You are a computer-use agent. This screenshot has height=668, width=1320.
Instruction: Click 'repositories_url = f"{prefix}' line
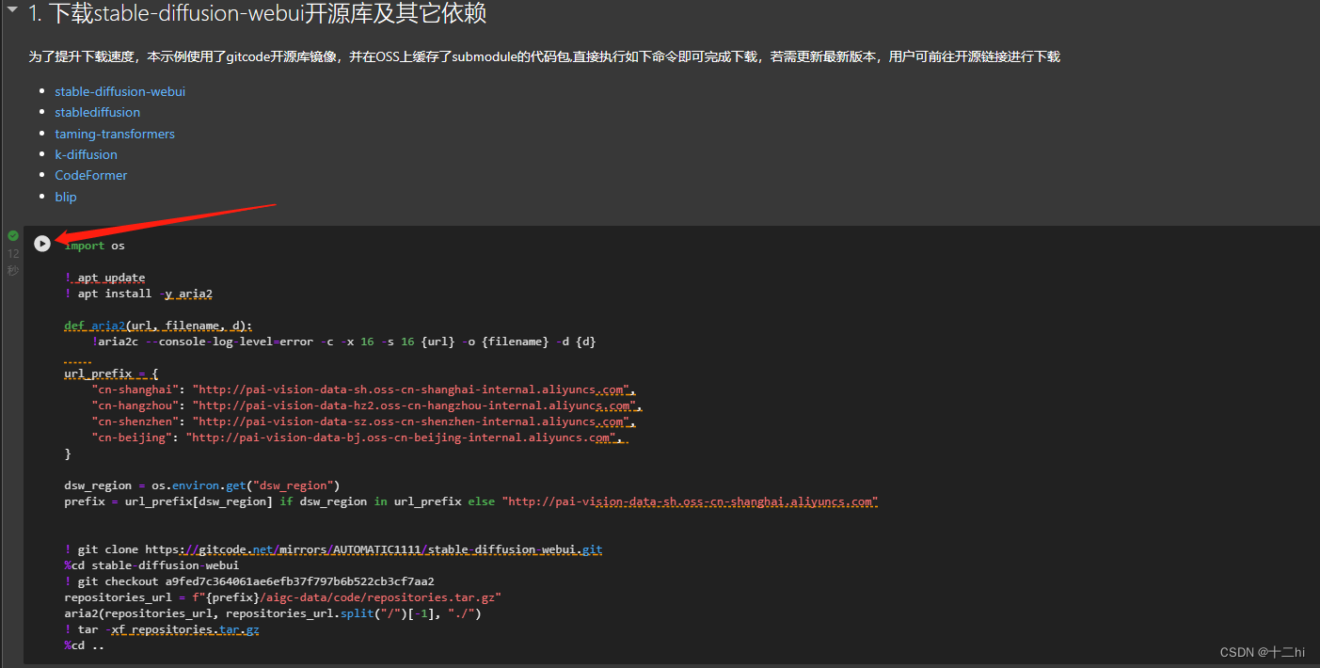point(282,597)
